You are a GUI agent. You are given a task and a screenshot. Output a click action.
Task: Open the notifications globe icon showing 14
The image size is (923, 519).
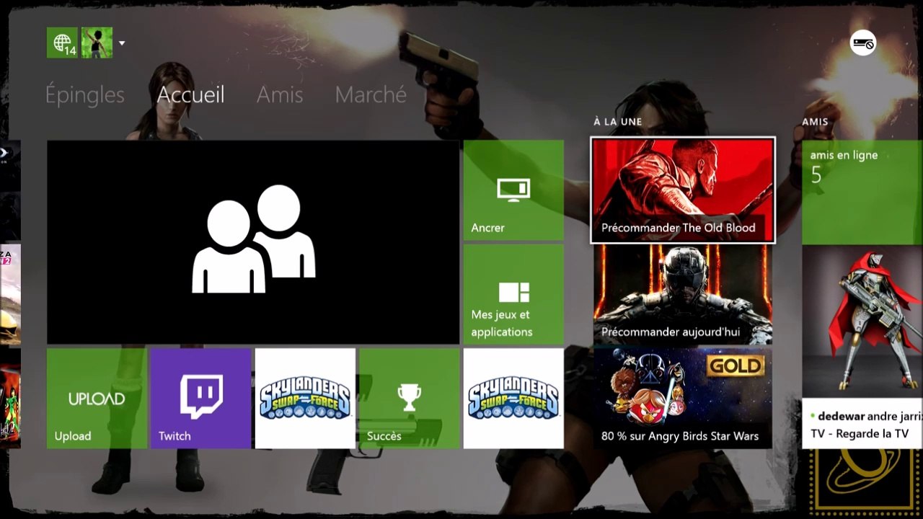click(62, 43)
